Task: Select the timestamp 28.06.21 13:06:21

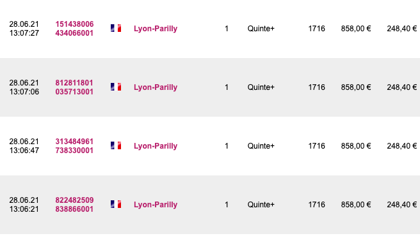Action: point(24,205)
